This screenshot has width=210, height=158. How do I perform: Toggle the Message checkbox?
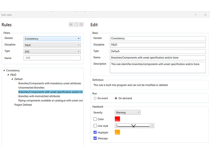(x=95, y=138)
